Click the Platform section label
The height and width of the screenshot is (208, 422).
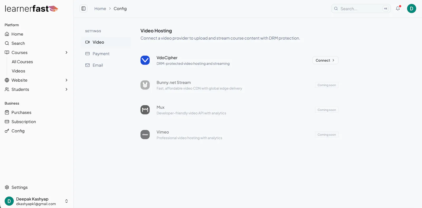(12, 25)
